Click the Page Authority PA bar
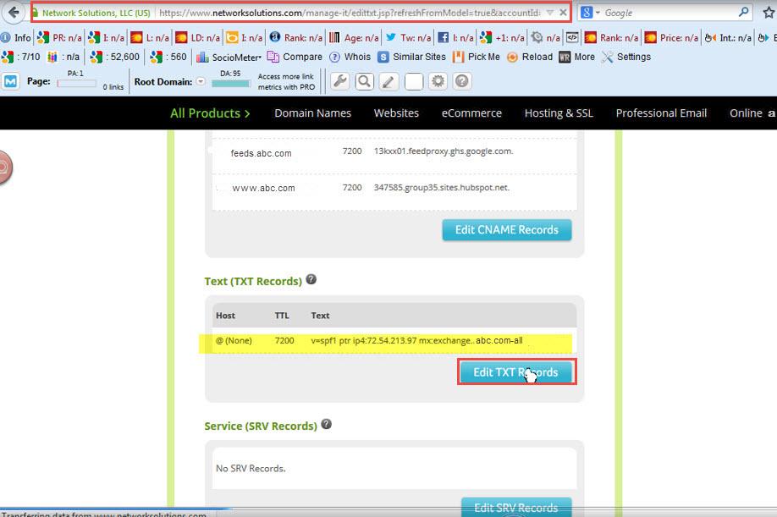Viewport: 777px width, 517px height. [x=77, y=84]
